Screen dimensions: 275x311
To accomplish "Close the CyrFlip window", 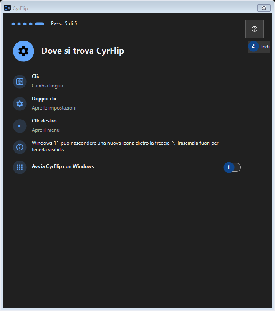I will tap(264, 8).
